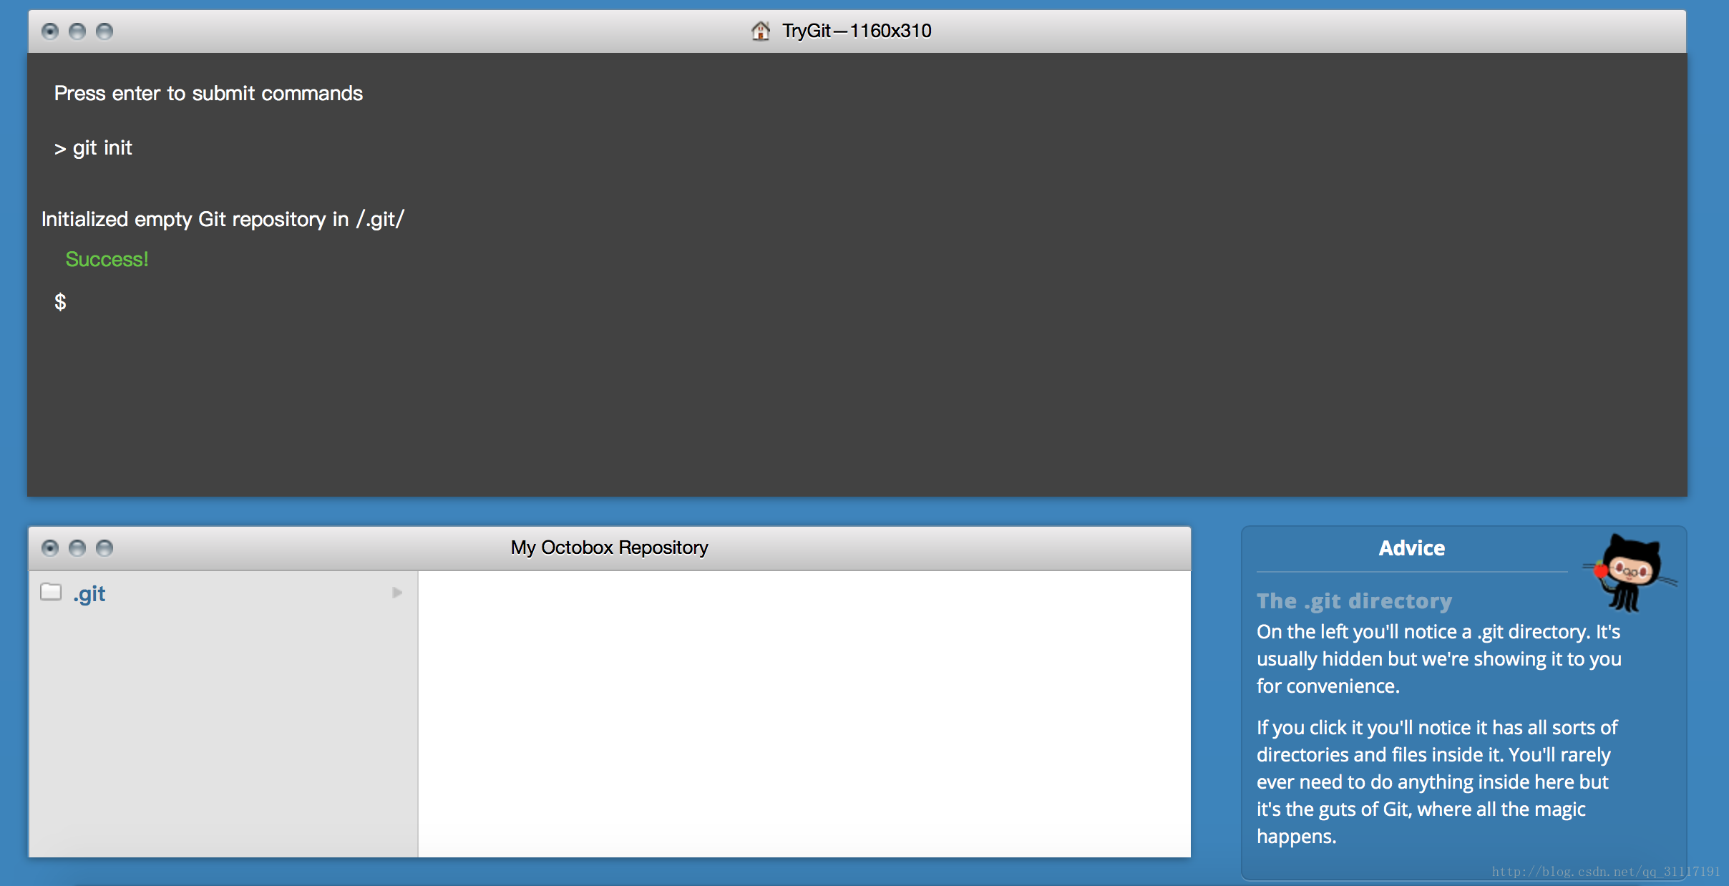Click the home icon in TryGit title bar

point(760,31)
